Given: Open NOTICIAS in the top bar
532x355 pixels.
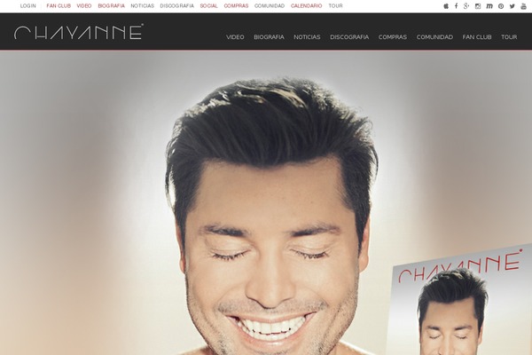Looking at the screenshot, I should [x=143, y=6].
